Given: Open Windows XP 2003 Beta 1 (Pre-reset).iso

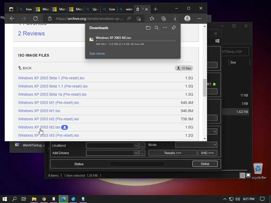Looking at the screenshot, I should [x=51, y=78].
